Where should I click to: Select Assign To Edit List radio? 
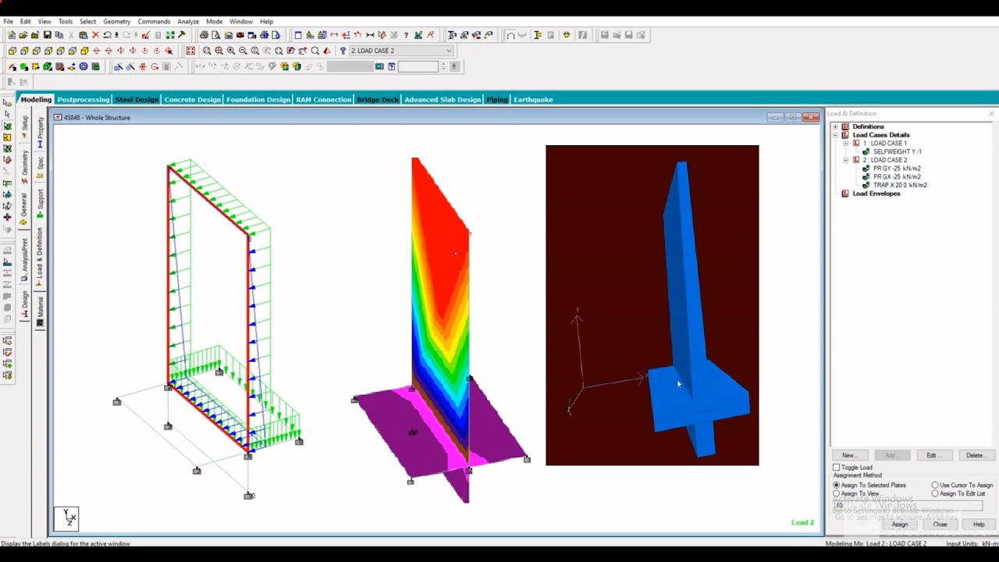pyautogui.click(x=935, y=493)
